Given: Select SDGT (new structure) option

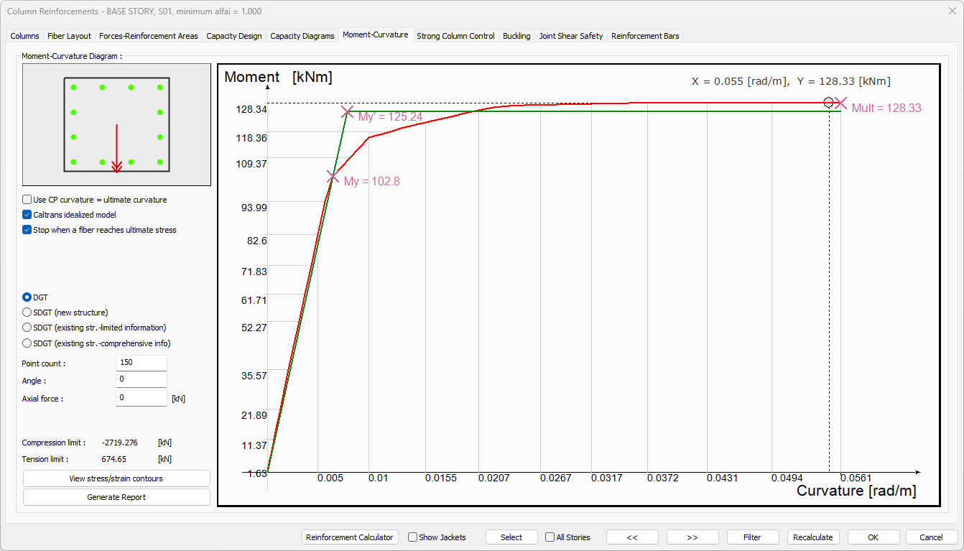Looking at the screenshot, I should coord(27,312).
